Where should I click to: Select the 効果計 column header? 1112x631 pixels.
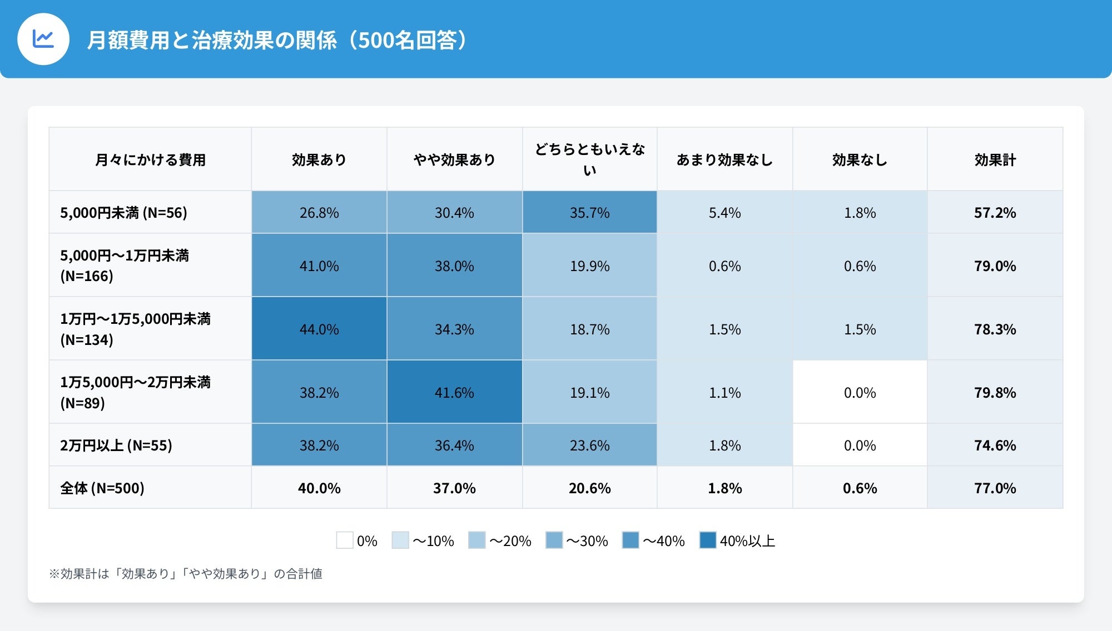pyautogui.click(x=995, y=159)
